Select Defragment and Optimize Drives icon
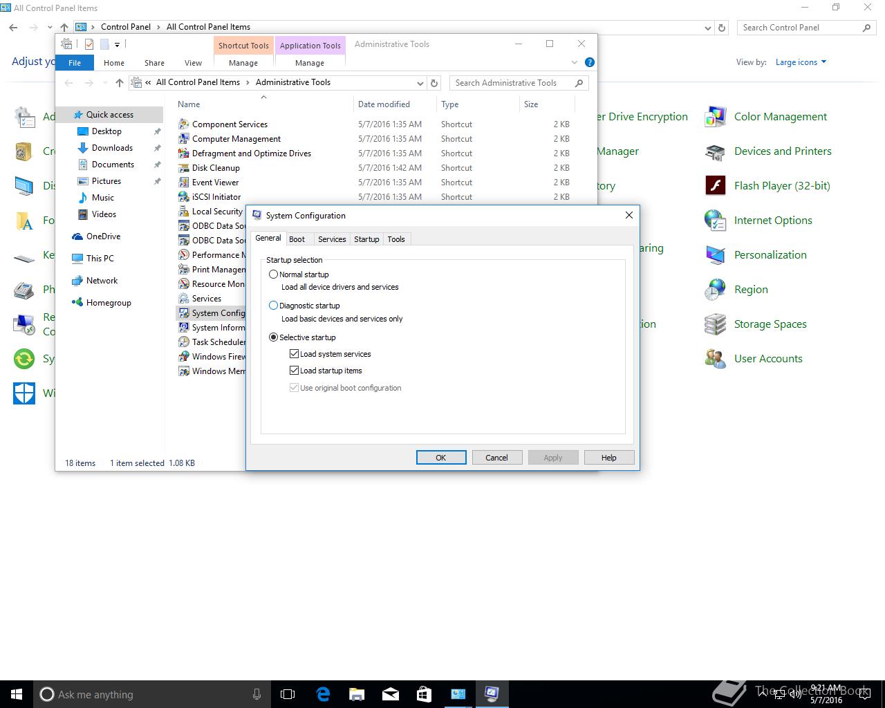 pos(183,153)
